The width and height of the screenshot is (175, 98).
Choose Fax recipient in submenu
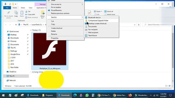[x=101, y=30]
